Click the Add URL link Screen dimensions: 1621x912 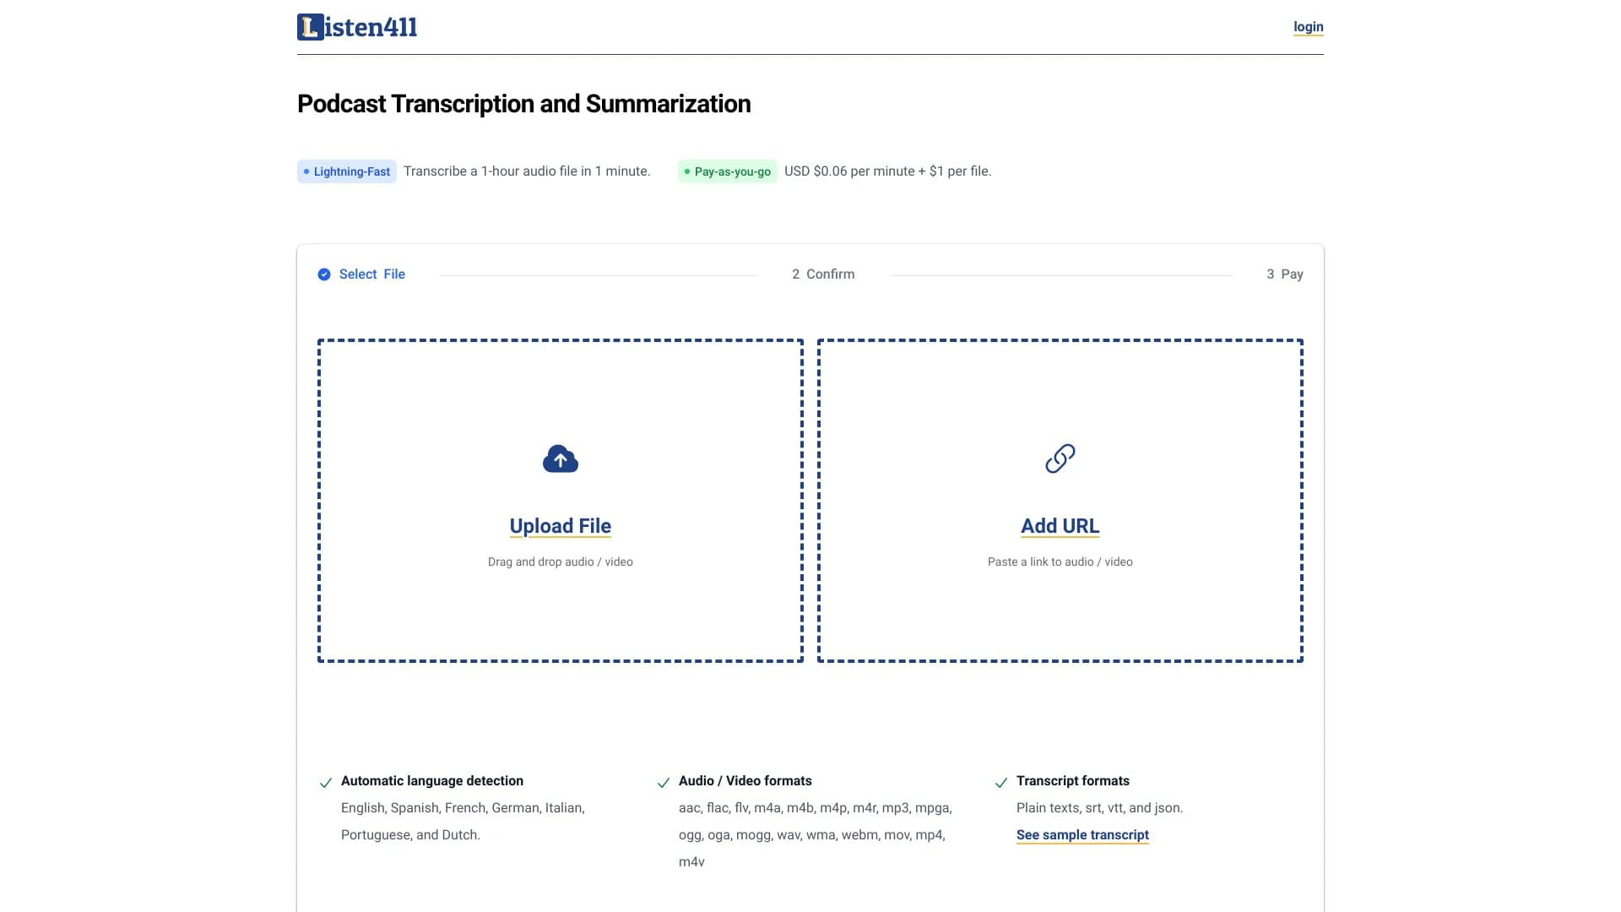tap(1060, 526)
